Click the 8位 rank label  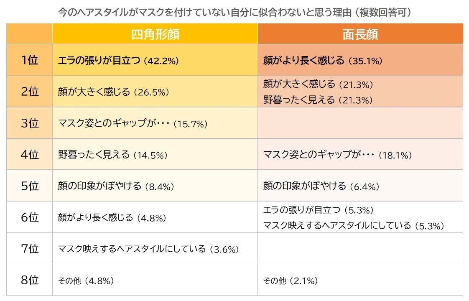(29, 280)
